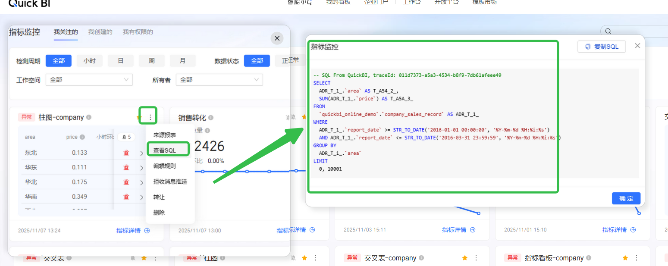Screen dimensions: 668x266
Task: Select 日 detection period filter
Action: click(120, 61)
